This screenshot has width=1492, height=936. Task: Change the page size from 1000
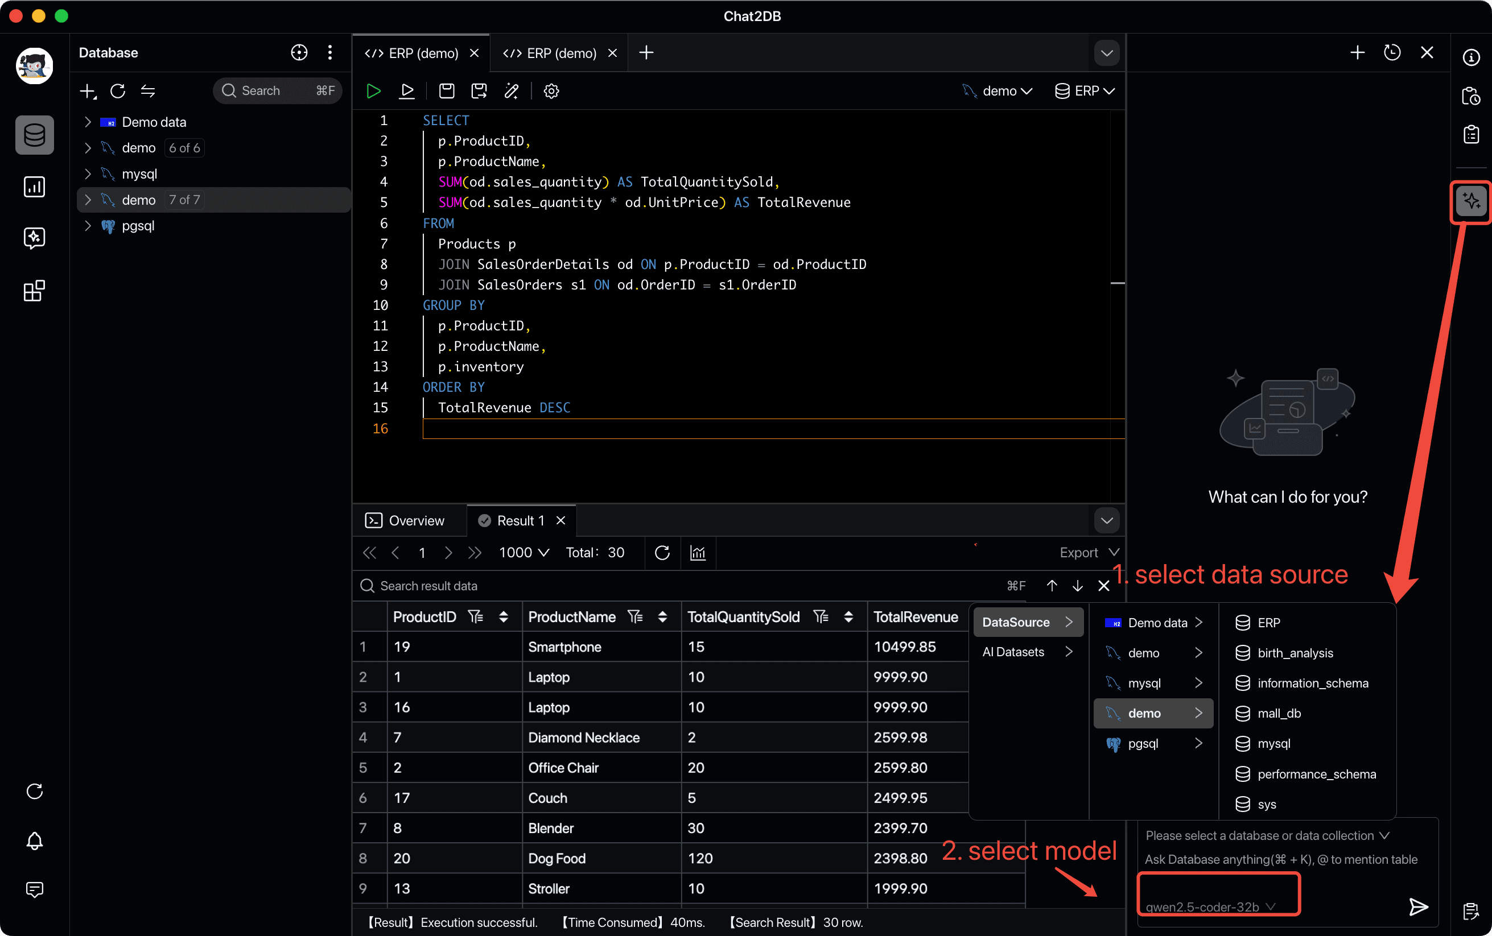coord(524,552)
